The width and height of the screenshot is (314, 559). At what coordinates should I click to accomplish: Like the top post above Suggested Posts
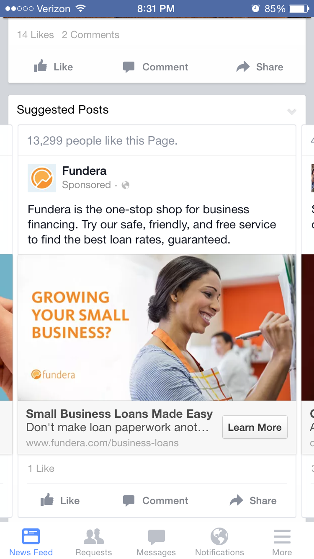tap(53, 67)
